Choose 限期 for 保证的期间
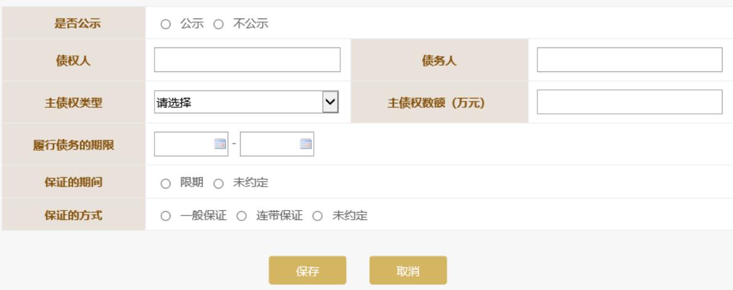Viewport: 733px width, 290px height. 164,183
